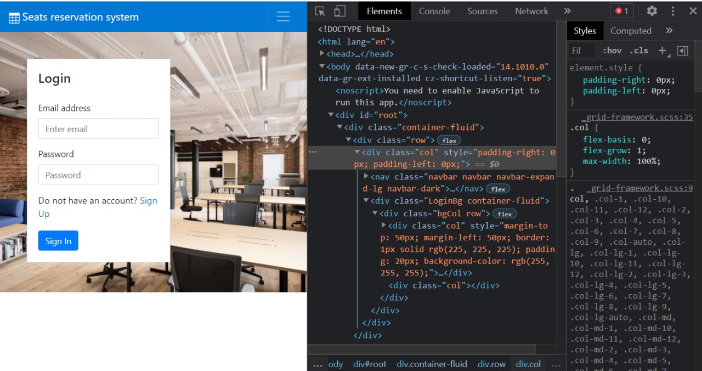Open _grid-framework.scss:9 source link
Image resolution: width=702 pixels, height=371 pixels.
[639, 188]
